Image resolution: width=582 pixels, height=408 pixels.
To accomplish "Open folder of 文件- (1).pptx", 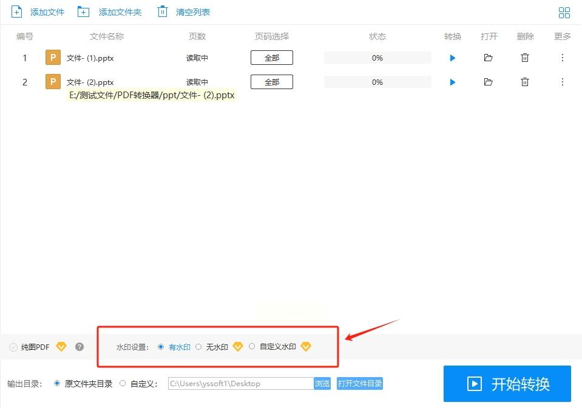I will (x=488, y=58).
